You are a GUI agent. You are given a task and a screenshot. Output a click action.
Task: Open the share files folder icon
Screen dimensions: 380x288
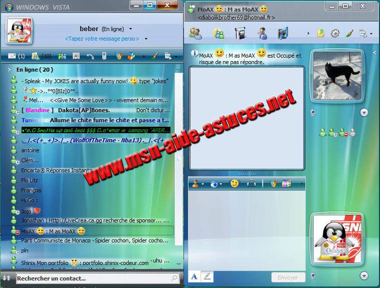click(x=219, y=33)
